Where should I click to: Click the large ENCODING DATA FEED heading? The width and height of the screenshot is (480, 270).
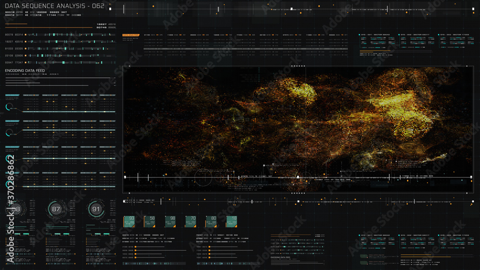25,71
